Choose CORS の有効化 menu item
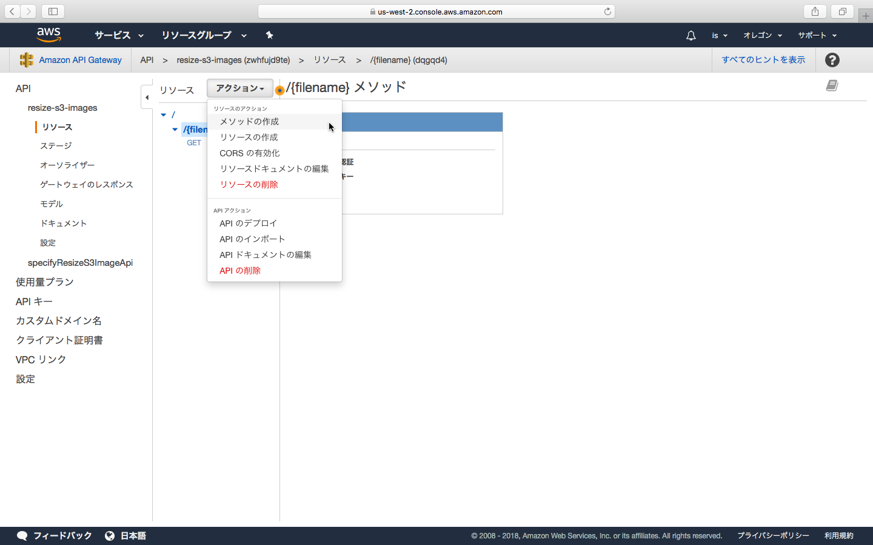The image size is (873, 545). coord(275,153)
